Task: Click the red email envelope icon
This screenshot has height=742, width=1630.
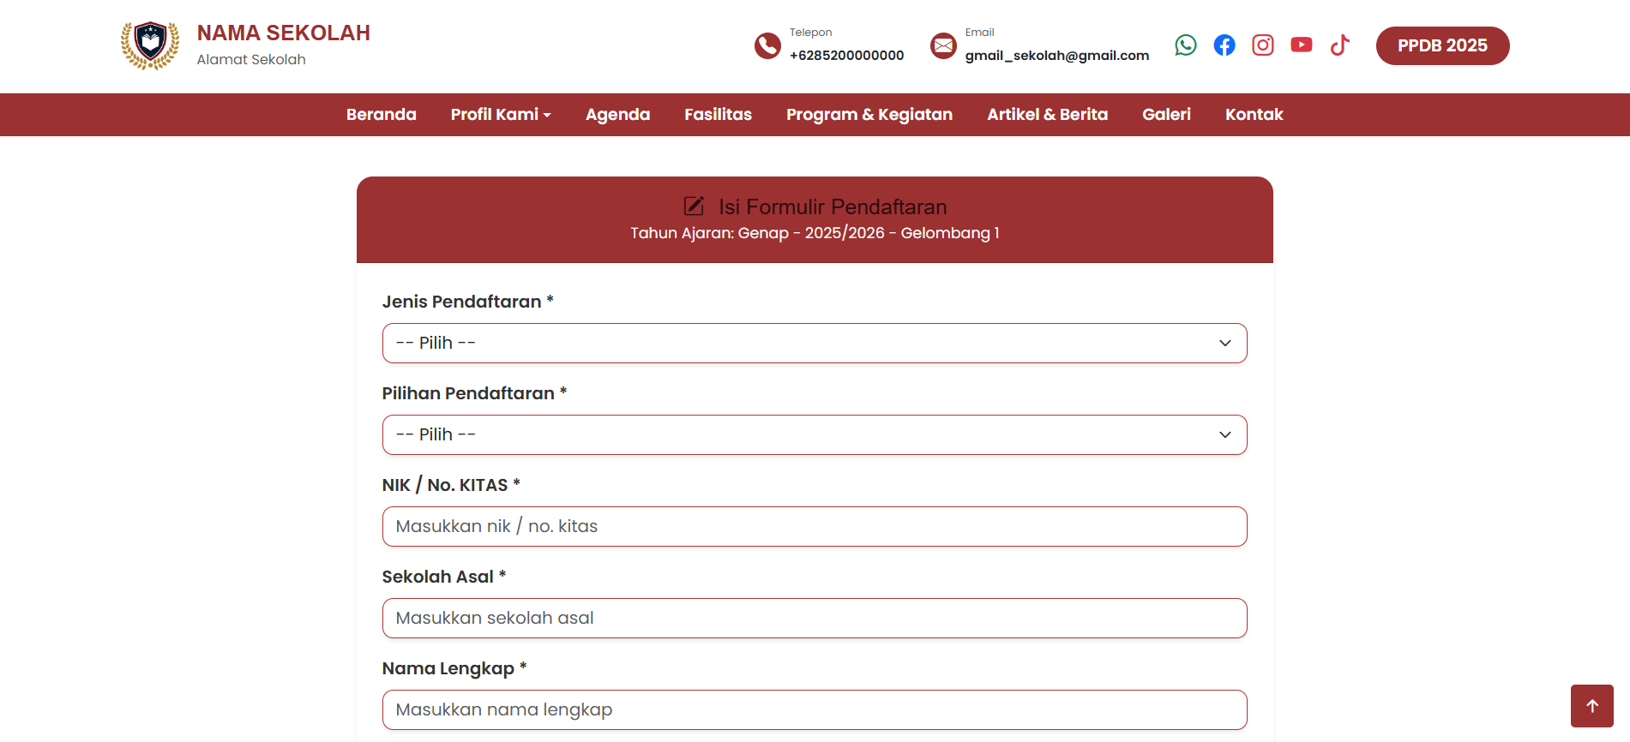Action: click(x=943, y=45)
